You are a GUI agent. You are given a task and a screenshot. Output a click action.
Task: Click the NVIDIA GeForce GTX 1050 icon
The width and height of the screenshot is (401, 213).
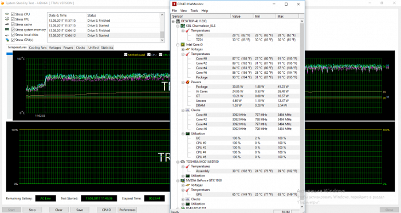point(183,180)
